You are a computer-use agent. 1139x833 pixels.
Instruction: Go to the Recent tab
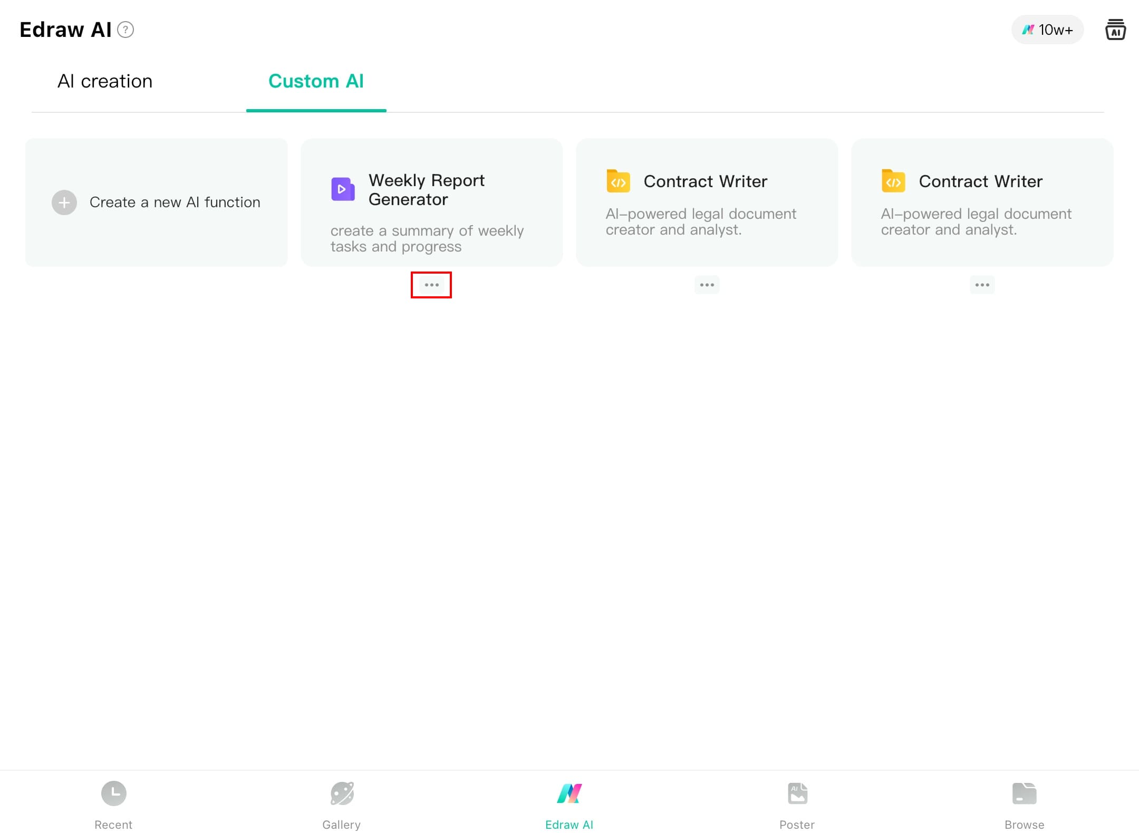113,805
